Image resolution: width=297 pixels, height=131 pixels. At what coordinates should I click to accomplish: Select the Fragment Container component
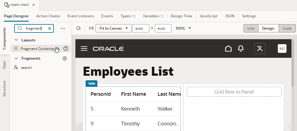tap(37, 49)
